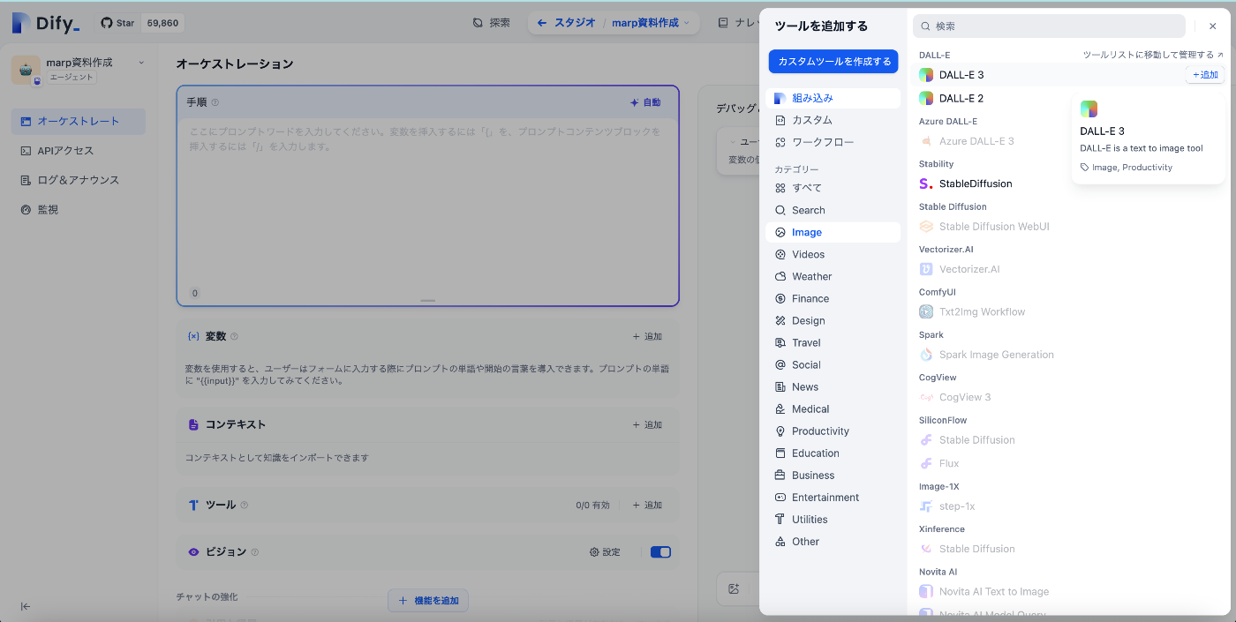Click the Vectorizer.AI icon

(x=926, y=269)
